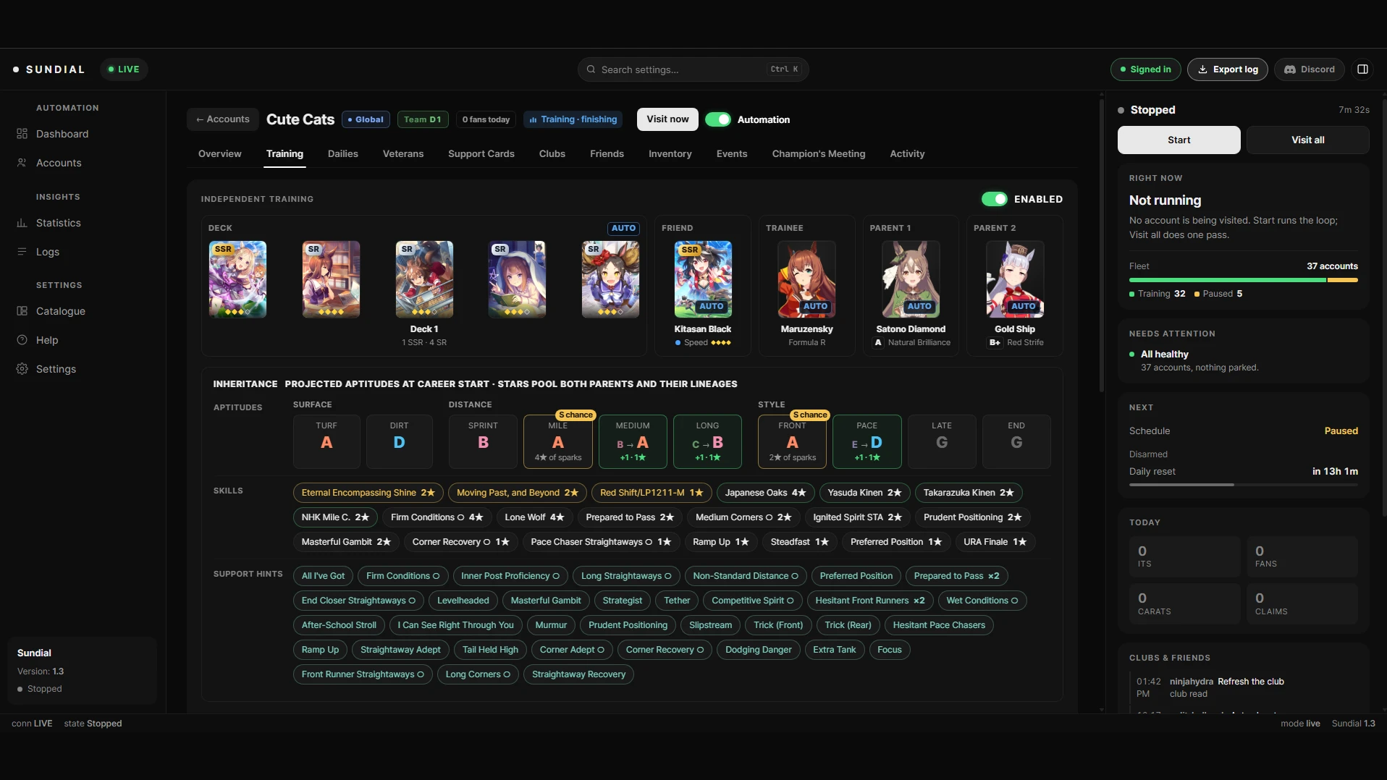Viewport: 1387px width, 780px height.
Task: Disable the Independent Training ENABLED switch
Action: 994,199
